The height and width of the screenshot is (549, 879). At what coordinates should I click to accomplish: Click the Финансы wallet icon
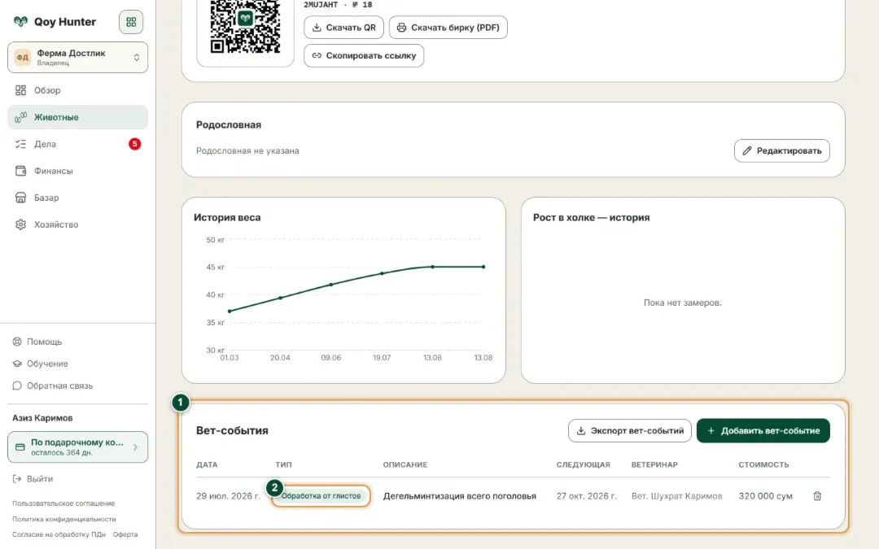(20, 171)
